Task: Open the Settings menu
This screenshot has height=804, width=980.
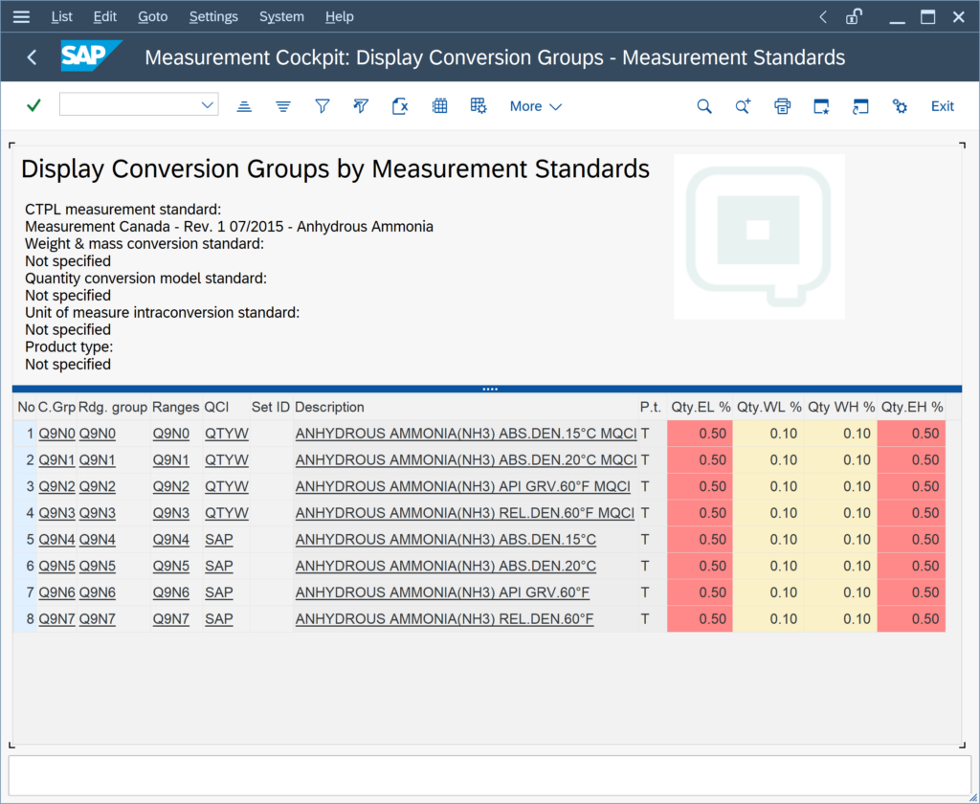Action: tap(213, 17)
